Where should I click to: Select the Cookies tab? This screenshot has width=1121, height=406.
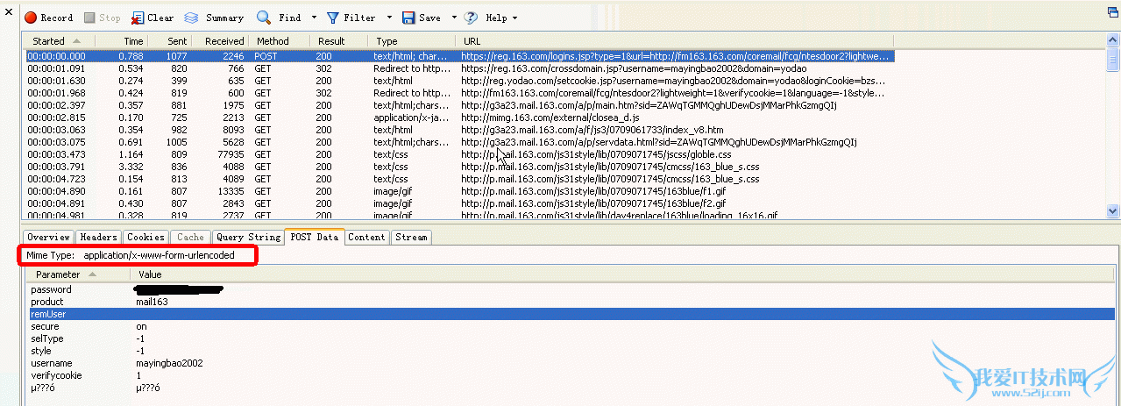click(x=145, y=237)
